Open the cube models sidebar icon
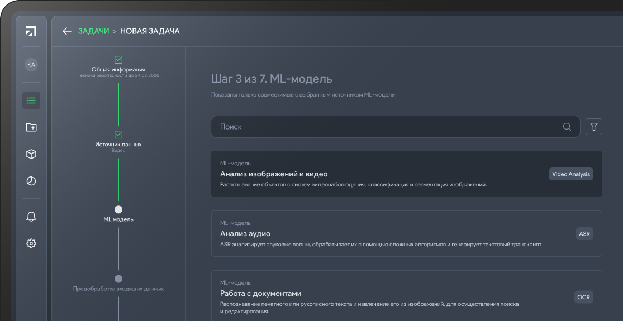 pyautogui.click(x=31, y=154)
